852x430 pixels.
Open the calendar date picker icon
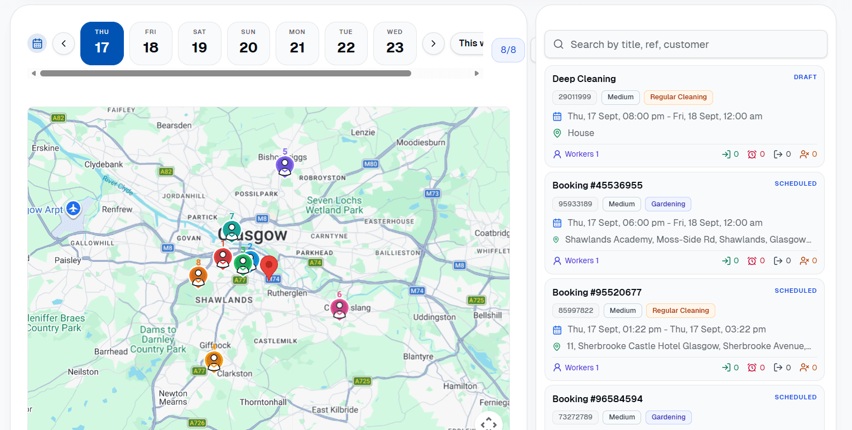click(x=37, y=44)
